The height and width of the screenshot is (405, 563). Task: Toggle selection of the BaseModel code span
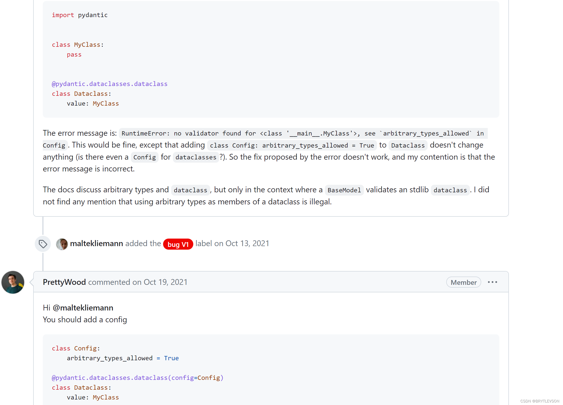point(344,190)
